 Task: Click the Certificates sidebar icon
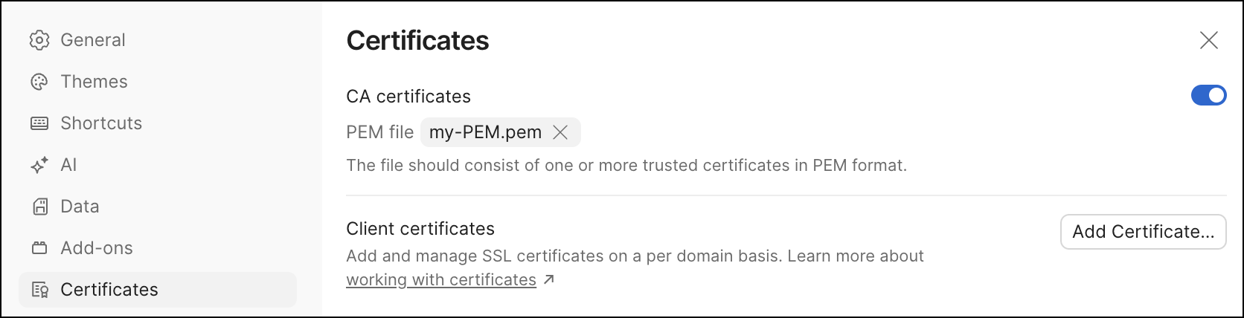39,290
